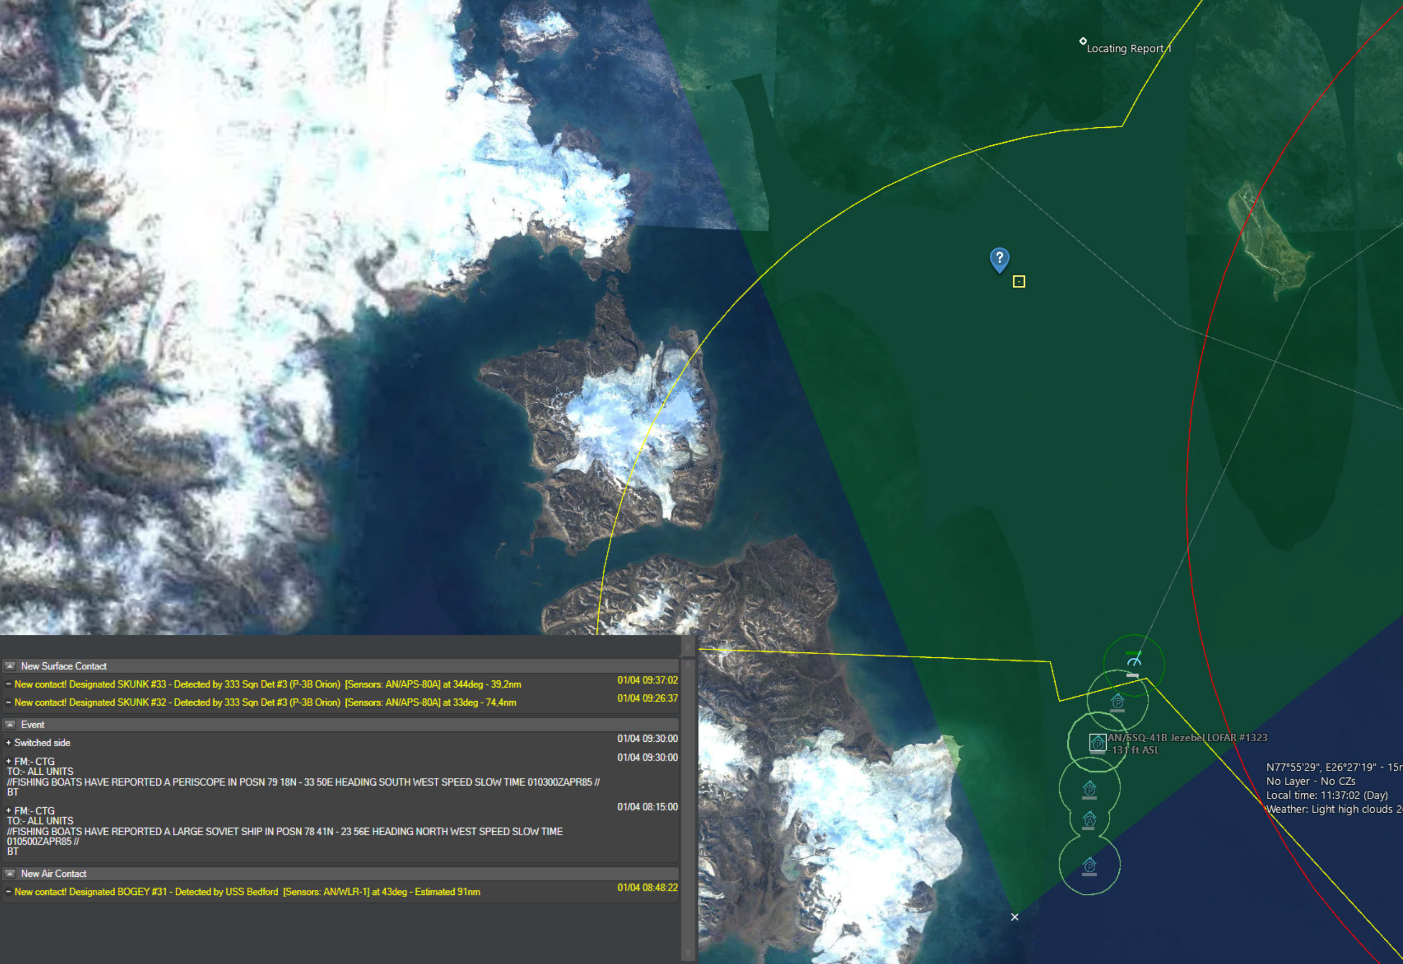The width and height of the screenshot is (1403, 964).
Task: Click the Event header label
Action: point(32,724)
